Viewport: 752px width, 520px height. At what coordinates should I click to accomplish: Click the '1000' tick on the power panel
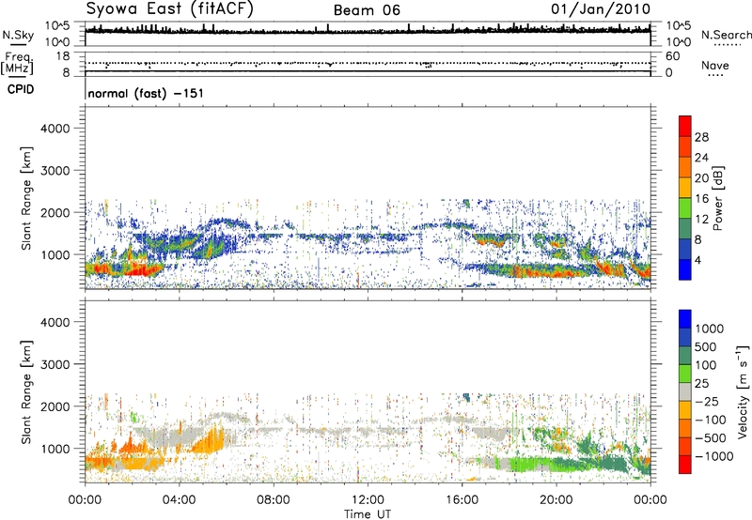[x=55, y=254]
